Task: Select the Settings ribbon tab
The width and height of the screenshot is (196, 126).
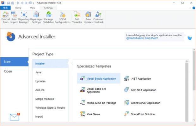Action: [x=48, y=8]
